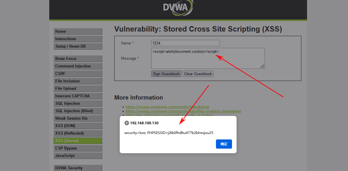Click the 确定 button in alert dialog
This screenshot has width=348, height=171.
(x=224, y=144)
